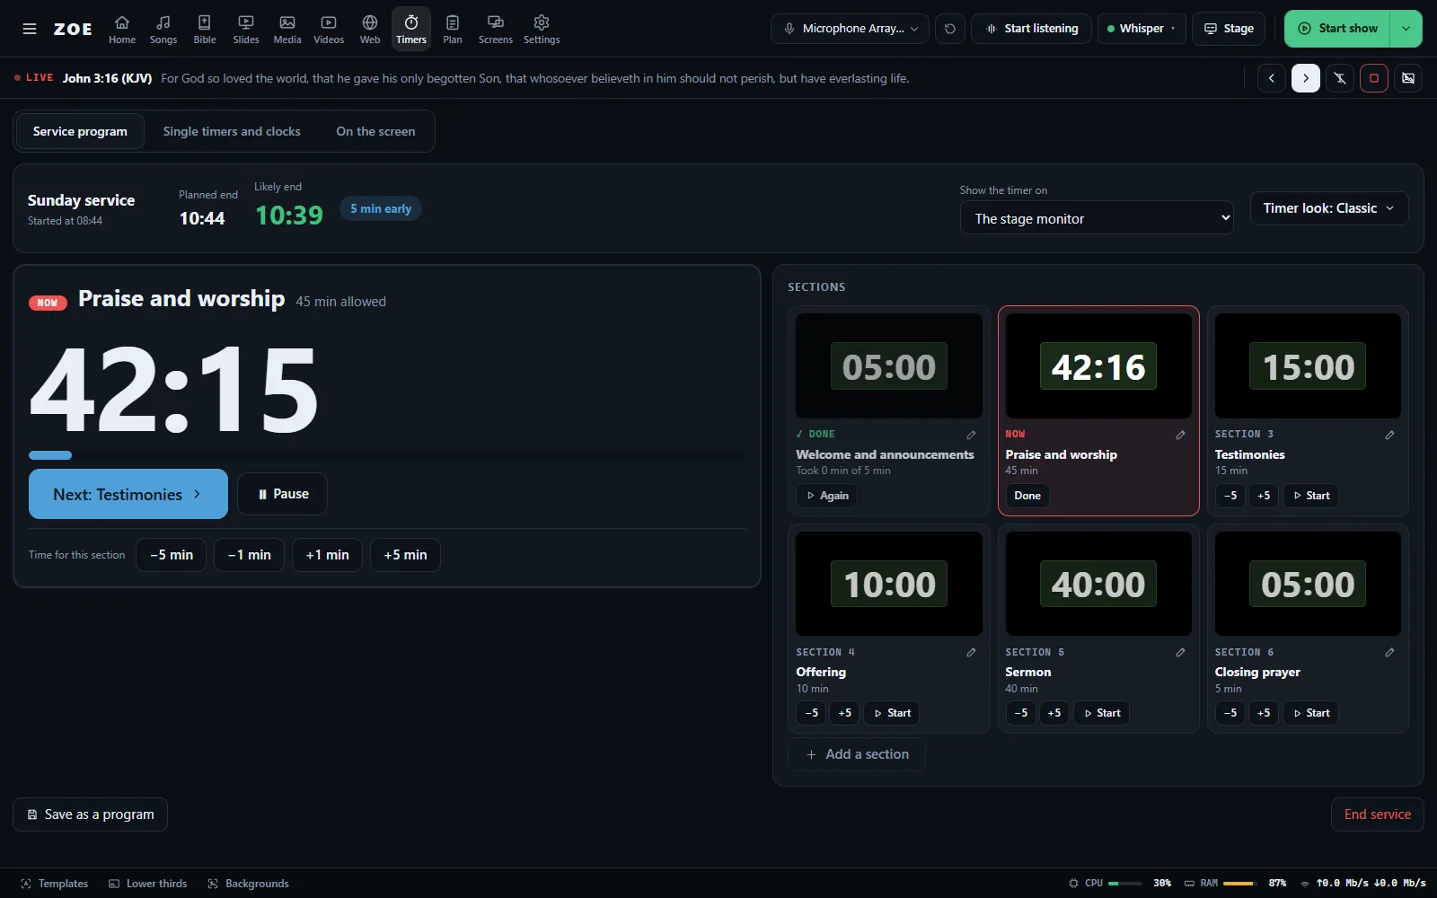The image size is (1437, 898).
Task: Open the Whisper engine dropdown
Action: [1142, 29]
